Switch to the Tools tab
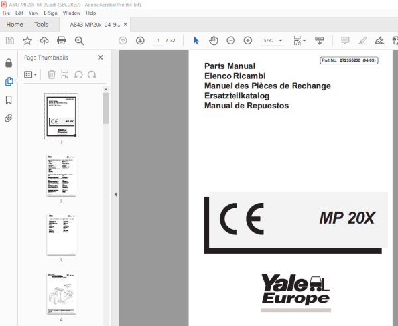 pyautogui.click(x=41, y=25)
